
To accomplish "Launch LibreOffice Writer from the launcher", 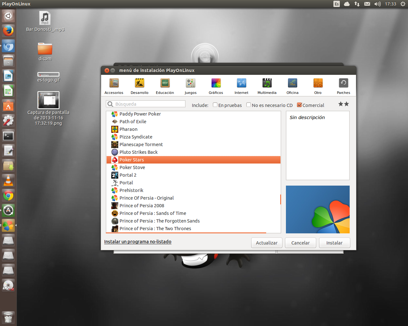I will click(x=8, y=76).
